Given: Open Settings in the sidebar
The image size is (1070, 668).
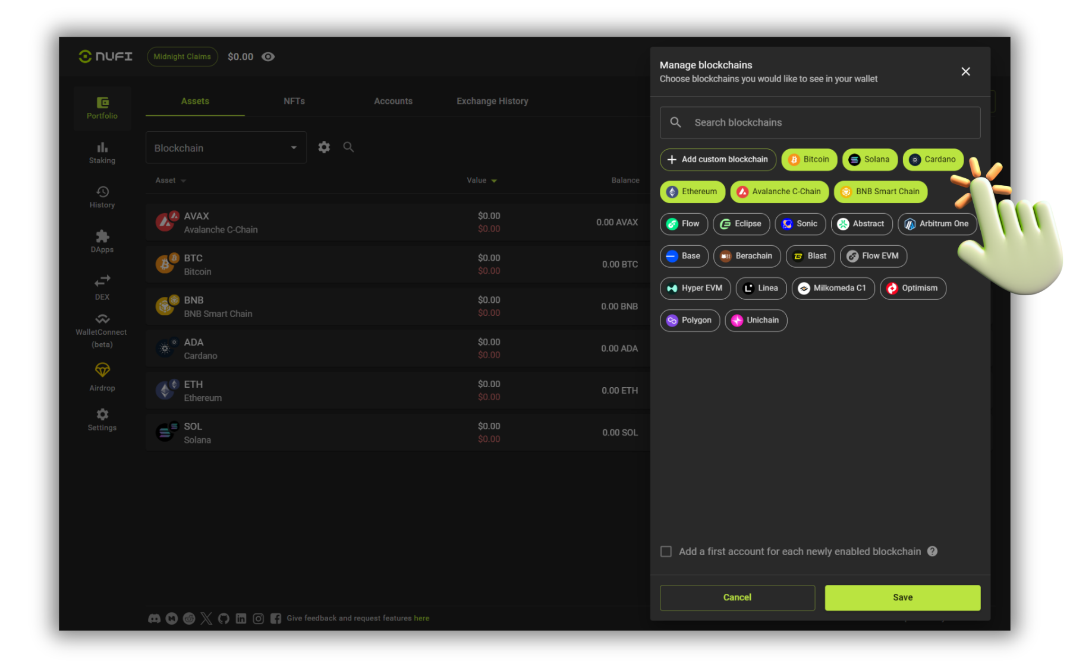Looking at the screenshot, I should click(x=102, y=419).
